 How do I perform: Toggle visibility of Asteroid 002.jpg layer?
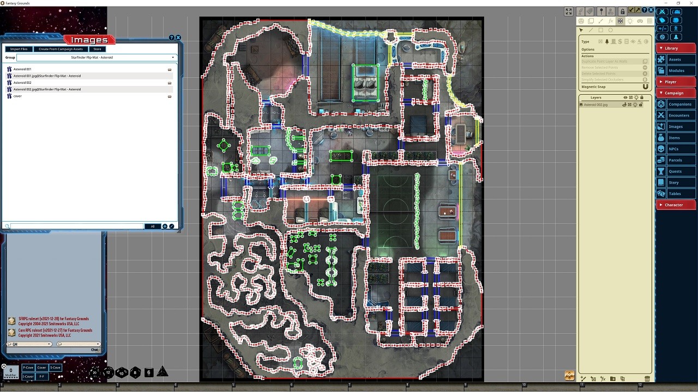pos(624,105)
